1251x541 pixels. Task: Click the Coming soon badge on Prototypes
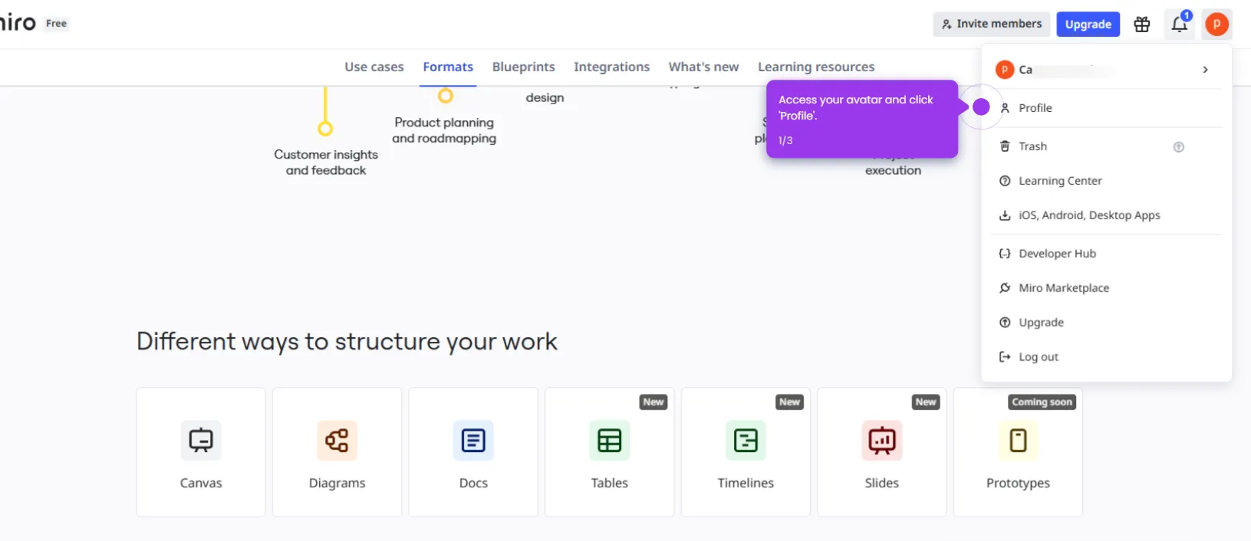coord(1042,402)
